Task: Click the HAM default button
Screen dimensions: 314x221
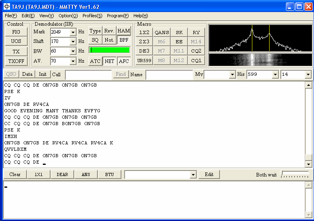Action: pyautogui.click(x=124, y=31)
